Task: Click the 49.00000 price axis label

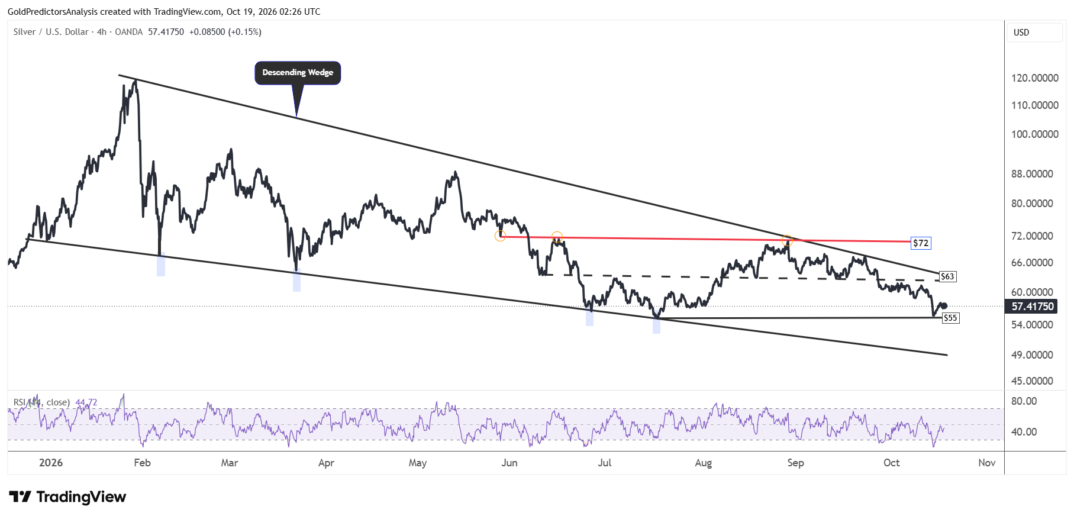Action: coord(1033,355)
